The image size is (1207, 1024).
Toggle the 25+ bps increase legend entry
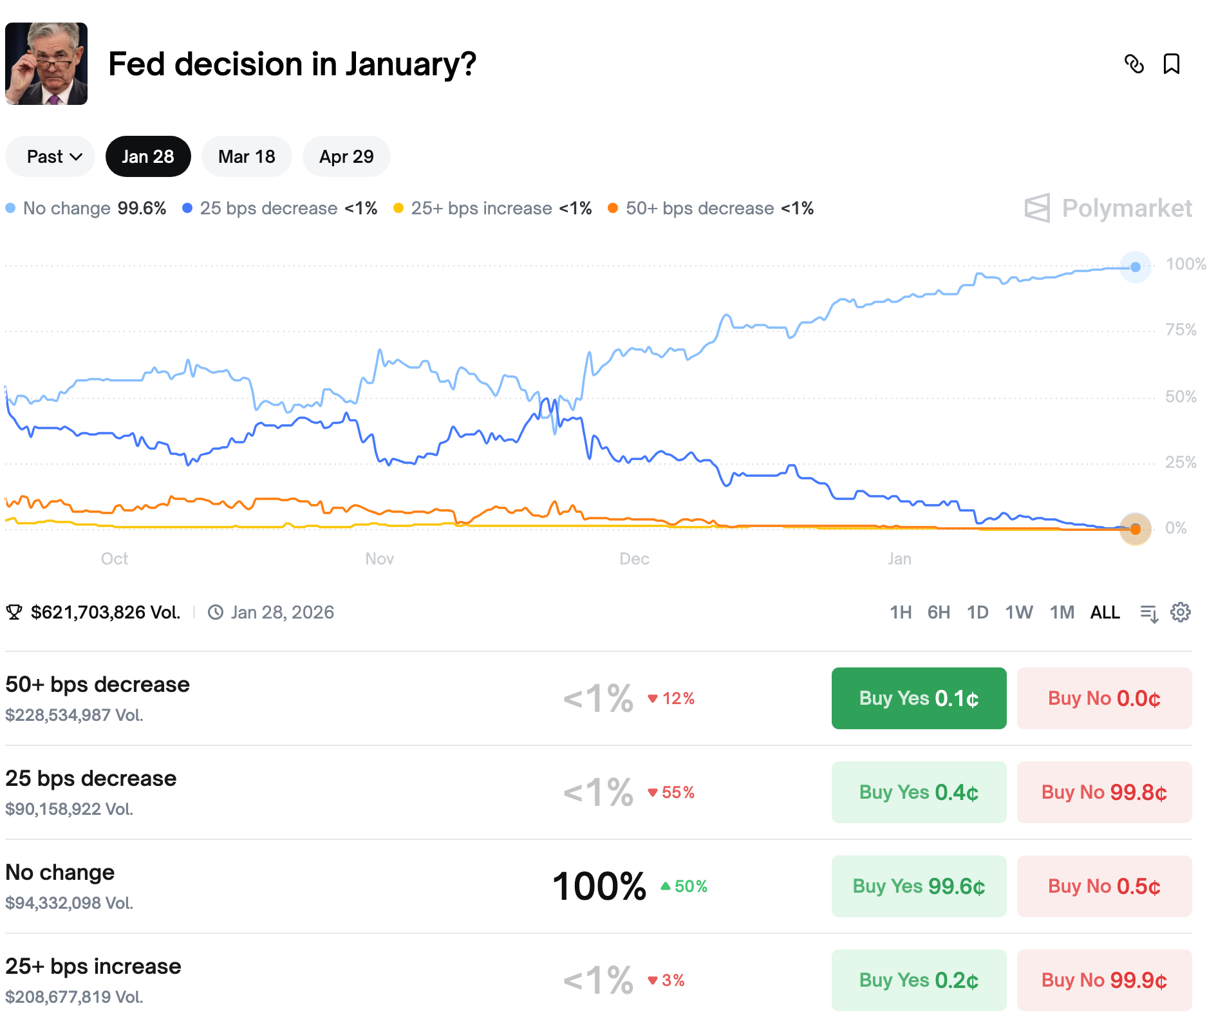coord(493,208)
